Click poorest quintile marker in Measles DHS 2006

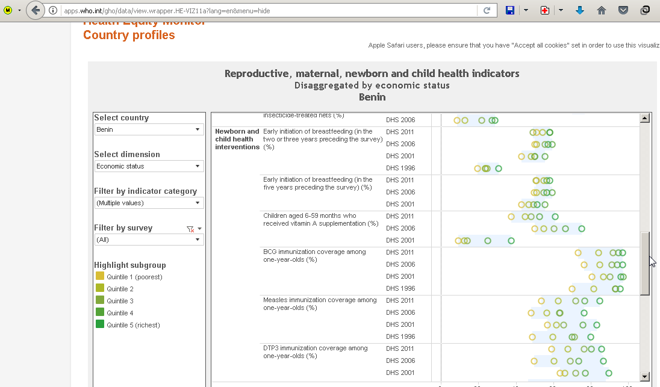[x=531, y=313]
